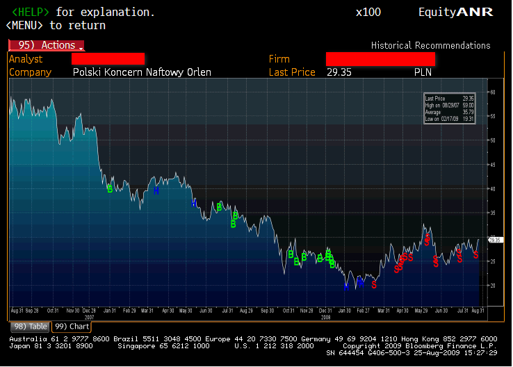Click 'Australia 61 2 9777 8600' in footer
Image resolution: width=513 pixels, height=367 pixels.
tap(59, 339)
